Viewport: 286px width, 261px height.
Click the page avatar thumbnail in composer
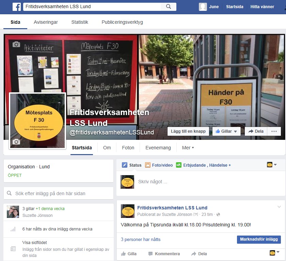pos(127,182)
